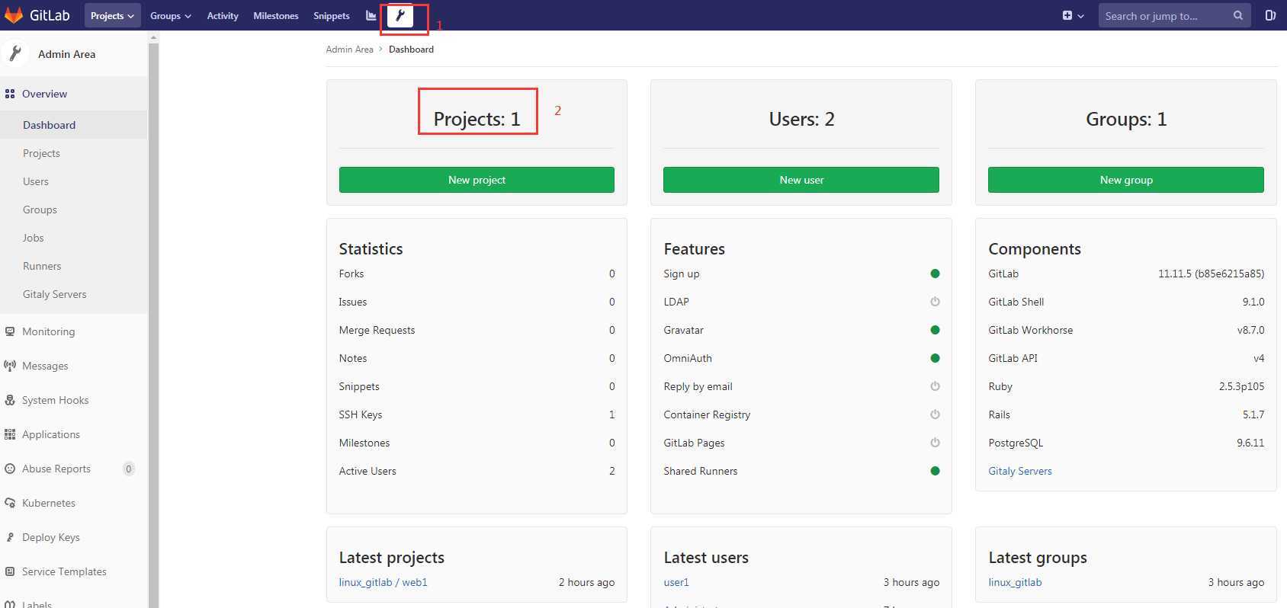Viewport: 1287px width, 608px height.
Task: Click the Sign up green status dot
Action: [x=935, y=274]
